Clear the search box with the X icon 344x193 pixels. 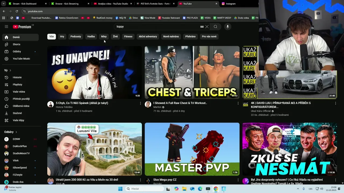click(207, 27)
